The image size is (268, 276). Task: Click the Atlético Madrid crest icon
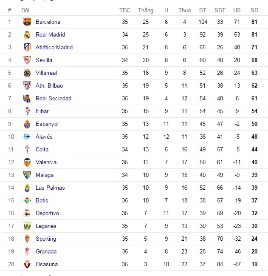click(x=27, y=47)
